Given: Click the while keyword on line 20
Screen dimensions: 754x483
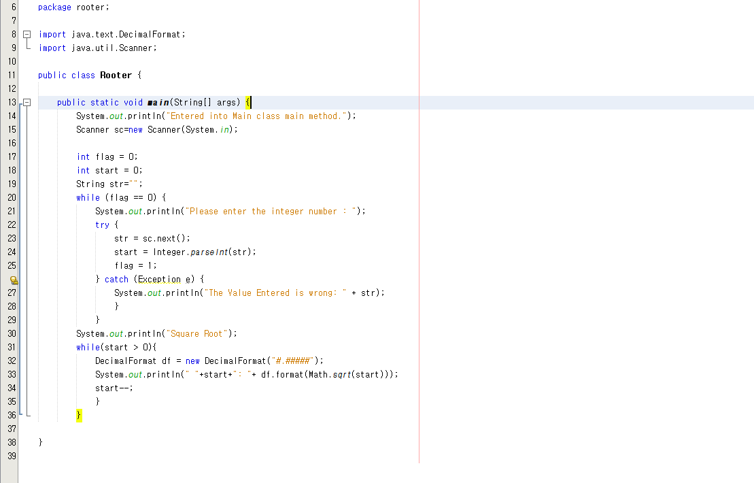Looking at the screenshot, I should (x=87, y=197).
